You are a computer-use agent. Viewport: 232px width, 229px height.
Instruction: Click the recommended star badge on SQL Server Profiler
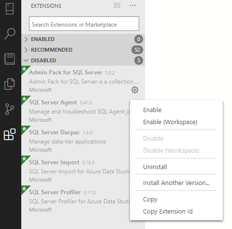pos(24,188)
